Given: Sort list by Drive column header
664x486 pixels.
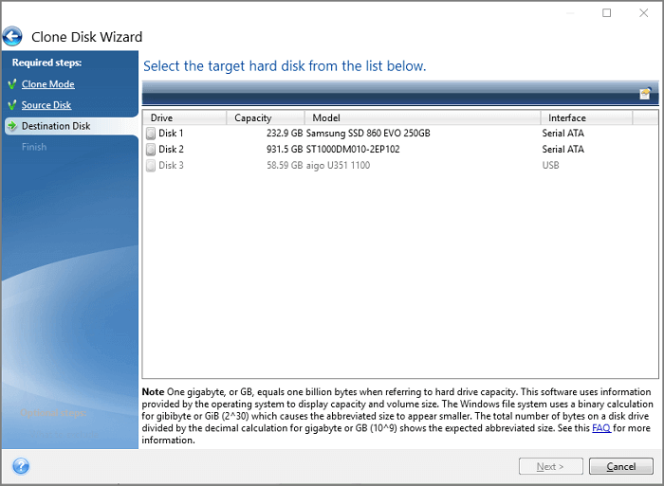Looking at the screenshot, I should click(184, 117).
